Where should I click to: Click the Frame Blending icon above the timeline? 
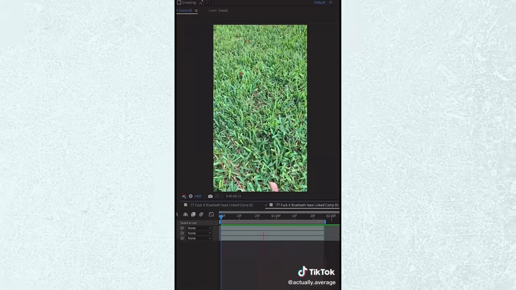coord(193,214)
